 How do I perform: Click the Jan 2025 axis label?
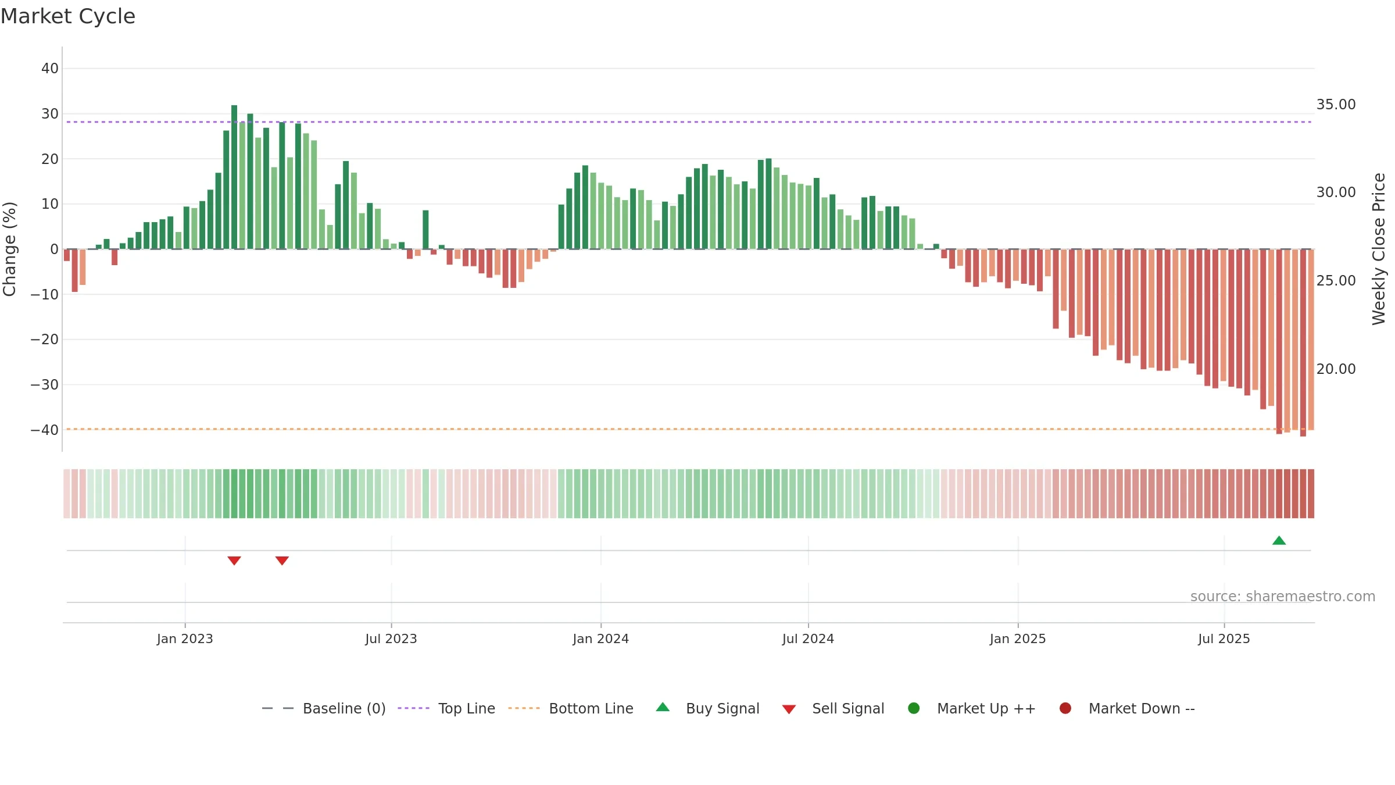[x=1018, y=638]
